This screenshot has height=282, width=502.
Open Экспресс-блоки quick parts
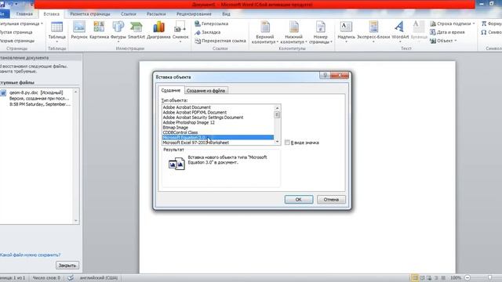click(373, 31)
